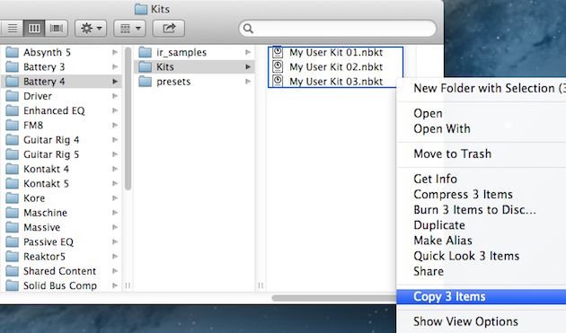Click the Guitar Rig 5 folder icon
Image resolution: width=566 pixels, height=333 pixels.
tap(13, 154)
